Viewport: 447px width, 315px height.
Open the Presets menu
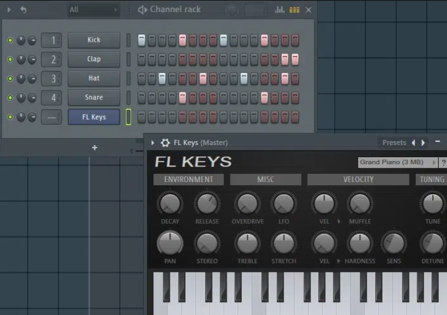coord(394,142)
